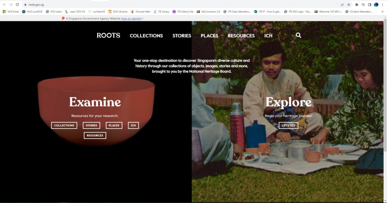The height and width of the screenshot is (203, 387).
Task: Click the share page icon in the address bar
Action: tap(342, 5)
